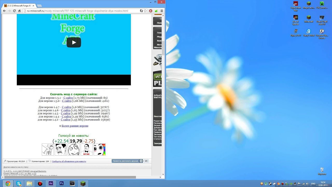Open Minecraft desktop shortcut
The image size is (332, 187).
pyautogui.click(x=309, y=19)
